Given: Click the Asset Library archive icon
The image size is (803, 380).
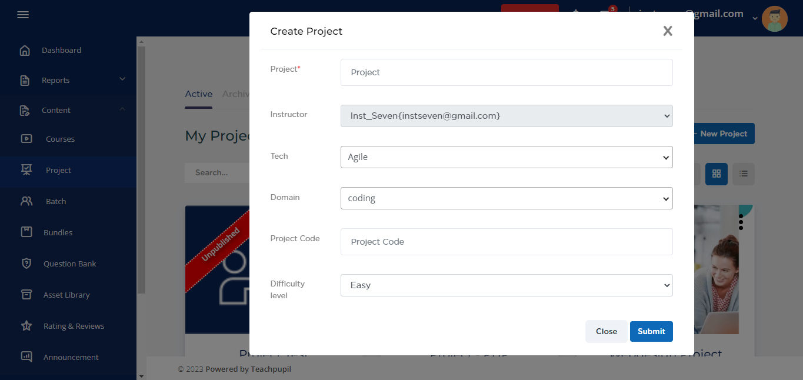Looking at the screenshot, I should point(26,295).
